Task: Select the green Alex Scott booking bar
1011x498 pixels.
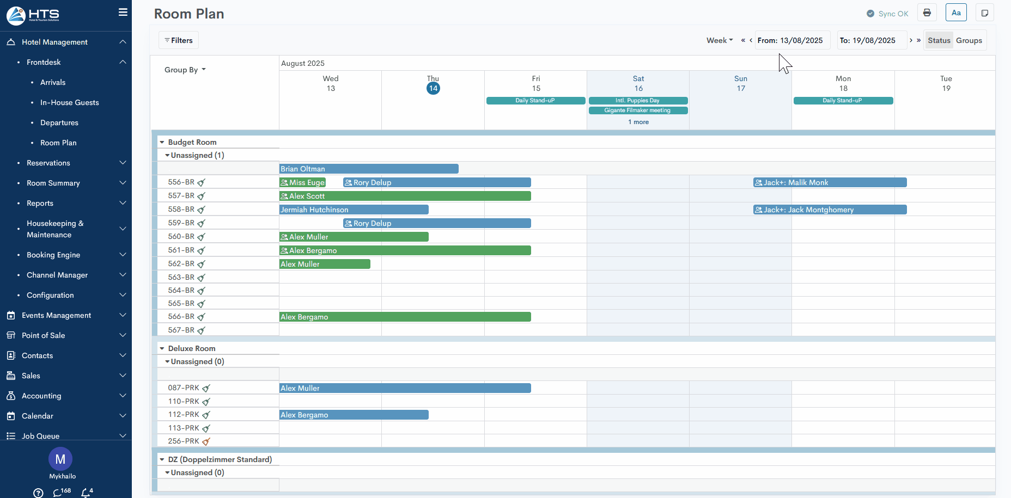Action: tap(405, 196)
